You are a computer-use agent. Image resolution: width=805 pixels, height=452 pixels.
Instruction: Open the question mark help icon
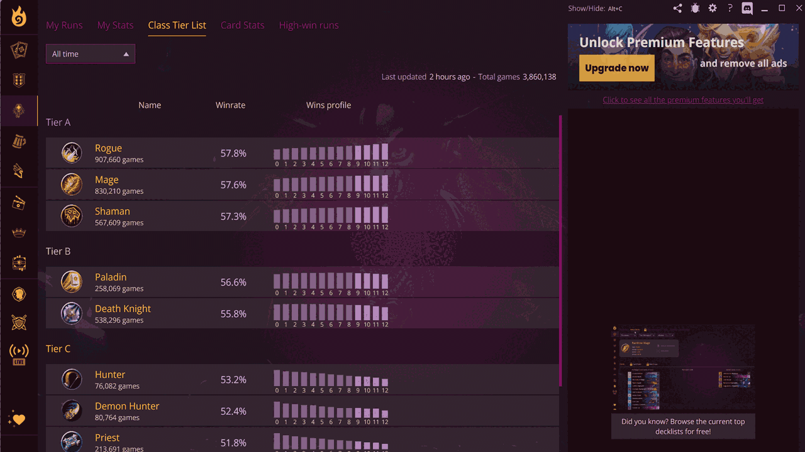730,8
